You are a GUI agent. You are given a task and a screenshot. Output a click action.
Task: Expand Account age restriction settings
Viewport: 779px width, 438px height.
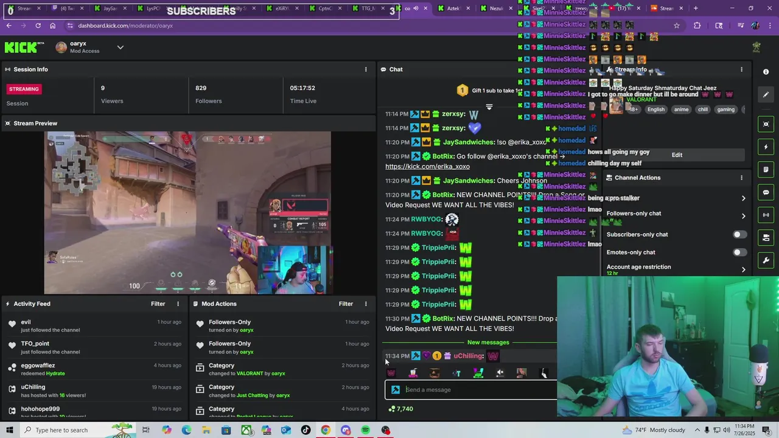click(744, 269)
